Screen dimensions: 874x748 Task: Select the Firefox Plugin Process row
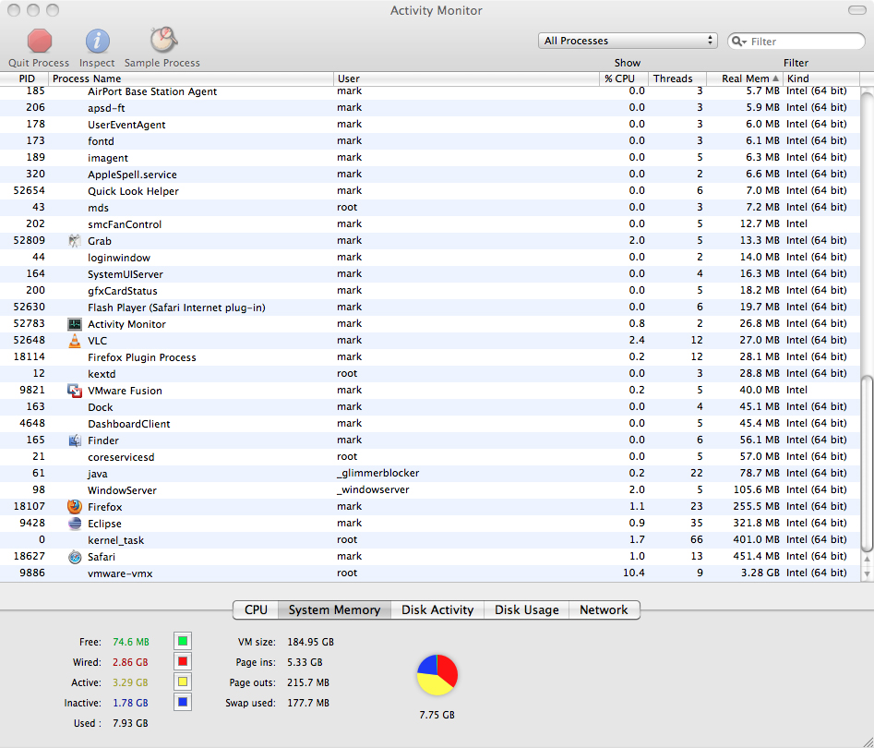tap(430, 357)
